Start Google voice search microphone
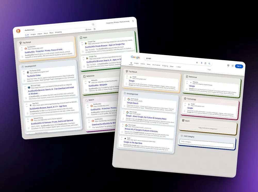 [x=201, y=63]
